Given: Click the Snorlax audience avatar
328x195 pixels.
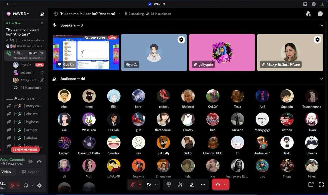Looking at the screenshot, I should pos(114,142).
